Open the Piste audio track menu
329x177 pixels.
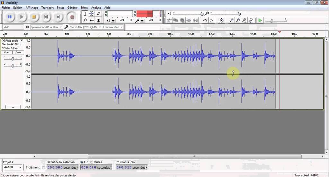click(14, 40)
